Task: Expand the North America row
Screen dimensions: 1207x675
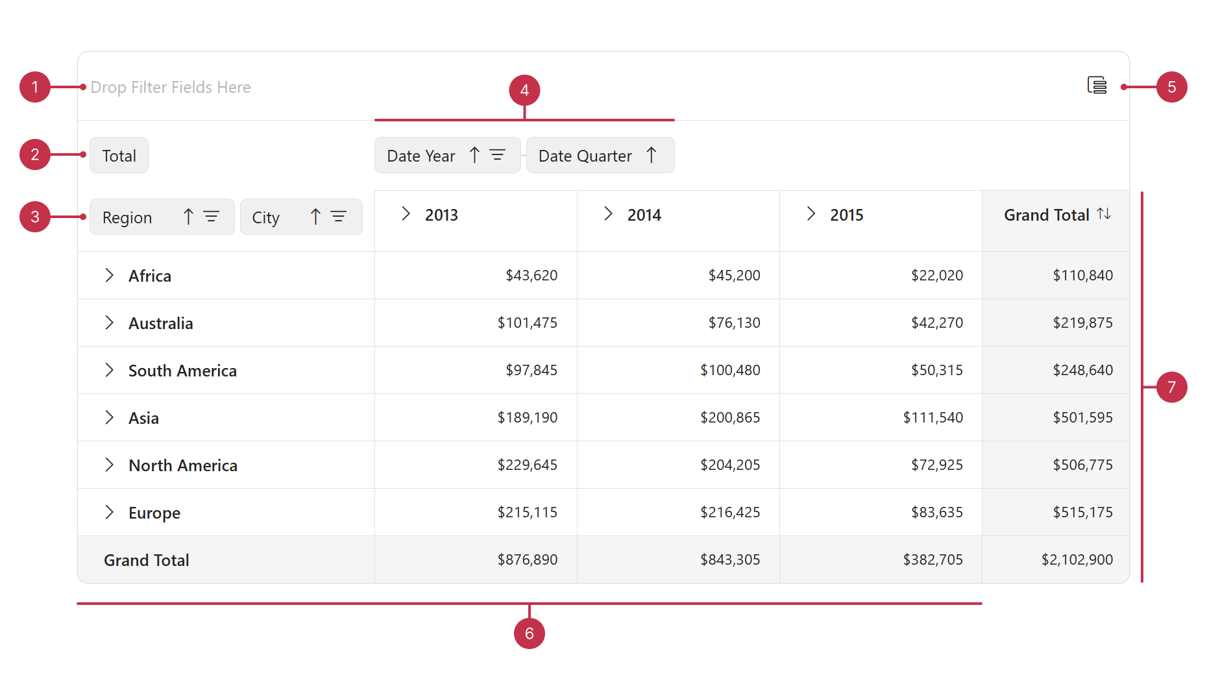Action: pyautogui.click(x=109, y=465)
